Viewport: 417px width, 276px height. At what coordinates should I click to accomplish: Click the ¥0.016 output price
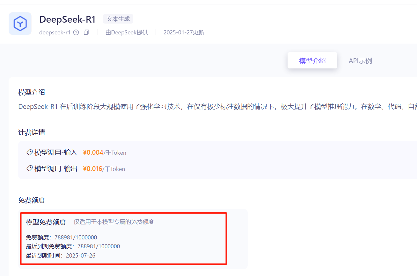(x=92, y=169)
